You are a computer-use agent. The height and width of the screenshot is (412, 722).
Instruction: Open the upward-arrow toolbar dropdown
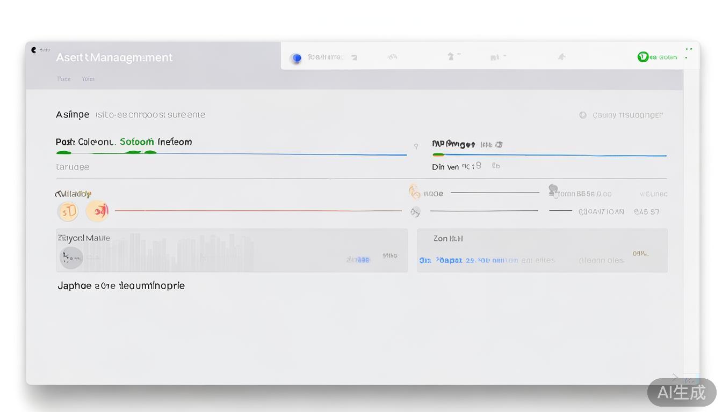(453, 56)
